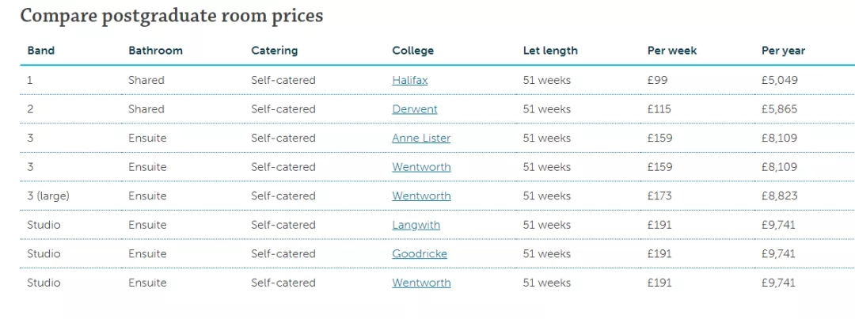
Task: Click Wentworth link in 3 (large) row
Action: (421, 196)
